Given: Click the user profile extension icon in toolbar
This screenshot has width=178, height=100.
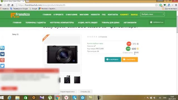Looking at the screenshot, I should click(x=169, y=5).
